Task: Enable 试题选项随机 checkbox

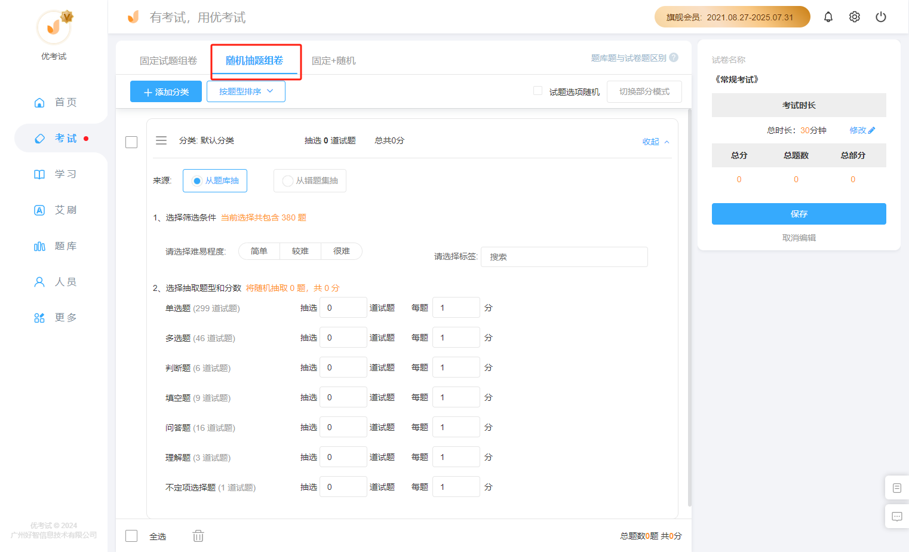Action: point(538,91)
